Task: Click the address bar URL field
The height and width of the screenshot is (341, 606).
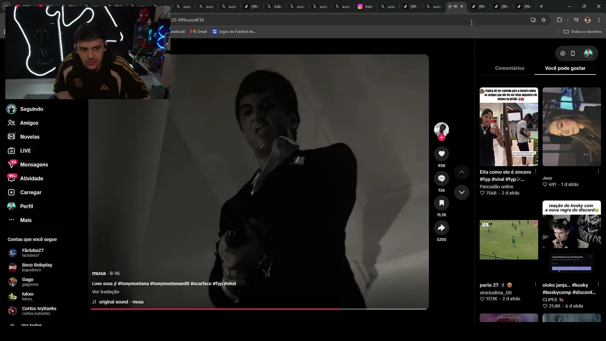Action: 348,20
